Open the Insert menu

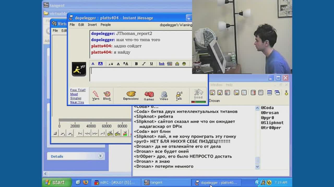92,25
